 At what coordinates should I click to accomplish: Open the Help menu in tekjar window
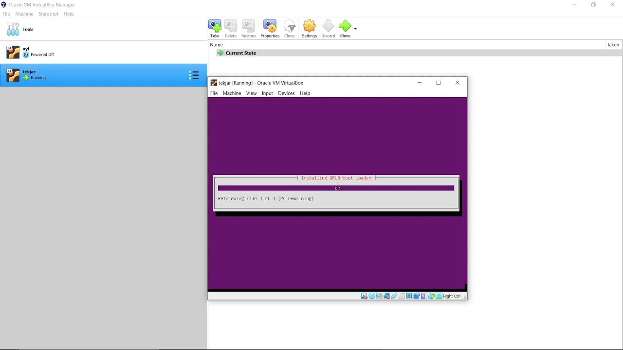pos(305,93)
